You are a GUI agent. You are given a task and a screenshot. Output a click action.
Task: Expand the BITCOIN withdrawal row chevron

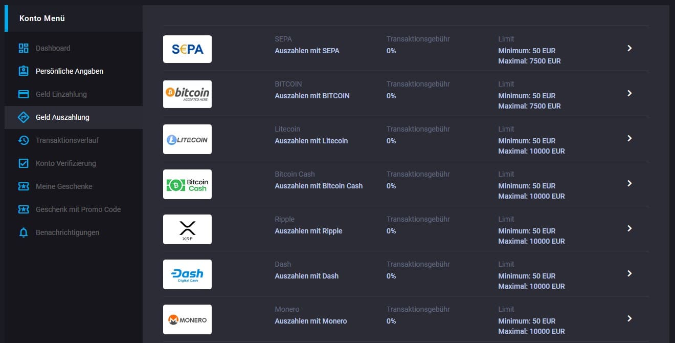click(629, 93)
